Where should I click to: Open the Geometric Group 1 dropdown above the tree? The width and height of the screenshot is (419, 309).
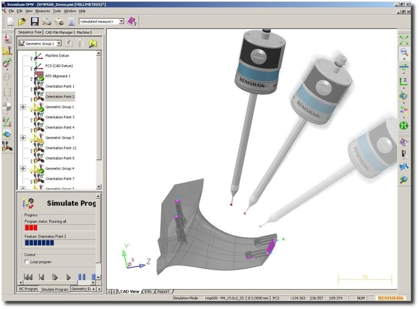pyautogui.click(x=59, y=44)
